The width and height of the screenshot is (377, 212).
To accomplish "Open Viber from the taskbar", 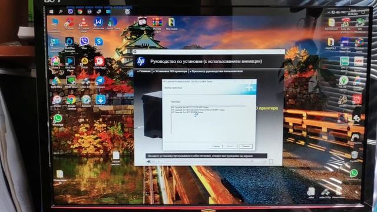I will click(x=70, y=11).
